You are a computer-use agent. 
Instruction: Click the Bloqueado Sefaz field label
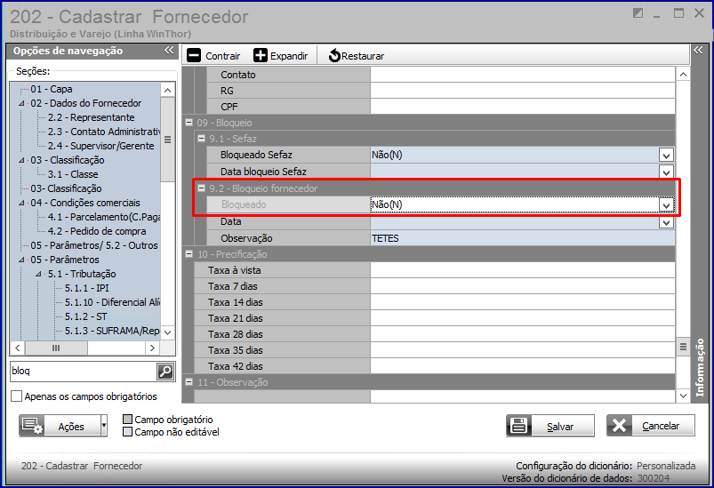point(256,155)
